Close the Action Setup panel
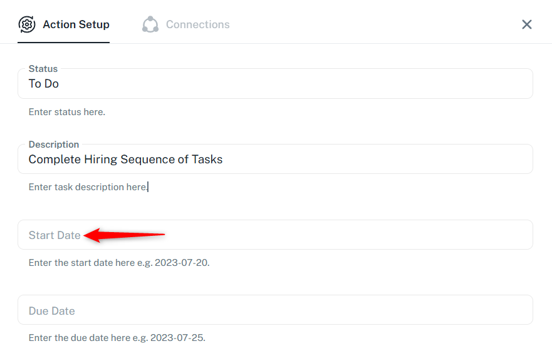552x361 pixels. [527, 24]
